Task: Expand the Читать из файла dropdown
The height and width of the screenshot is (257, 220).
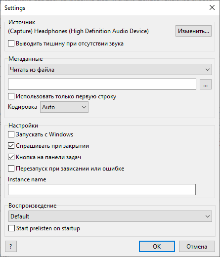Action: point(110,70)
